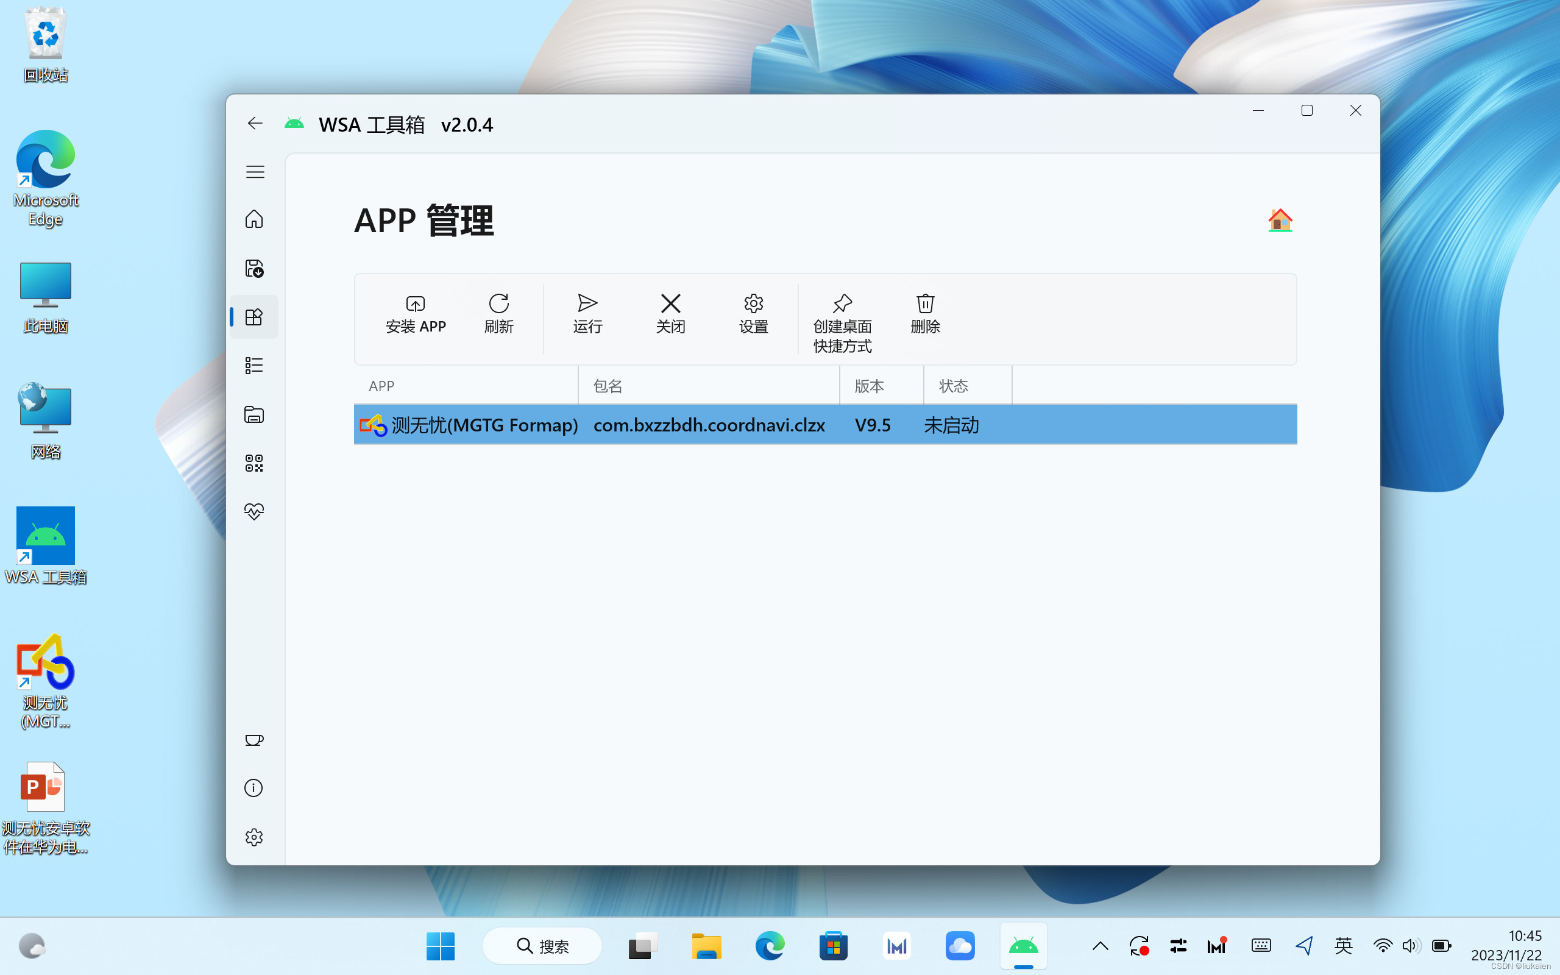This screenshot has height=975, width=1560.
Task: Open volume speaker tray icon
Action: (1412, 946)
